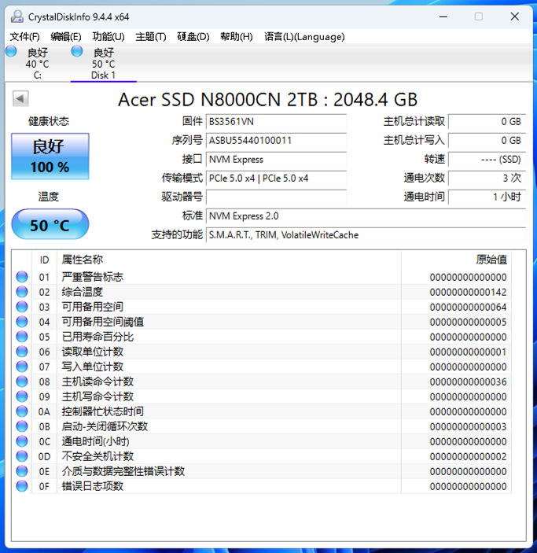Click status orb for attribute 0B 启动-关闭循环次数
Viewport: 537px width, 553px height.
coord(22,426)
